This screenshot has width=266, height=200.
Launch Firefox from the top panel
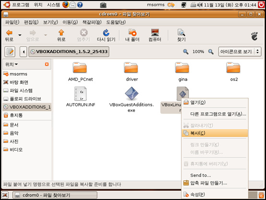65,5
